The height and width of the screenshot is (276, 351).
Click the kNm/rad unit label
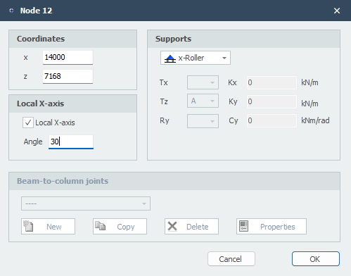(x=315, y=120)
